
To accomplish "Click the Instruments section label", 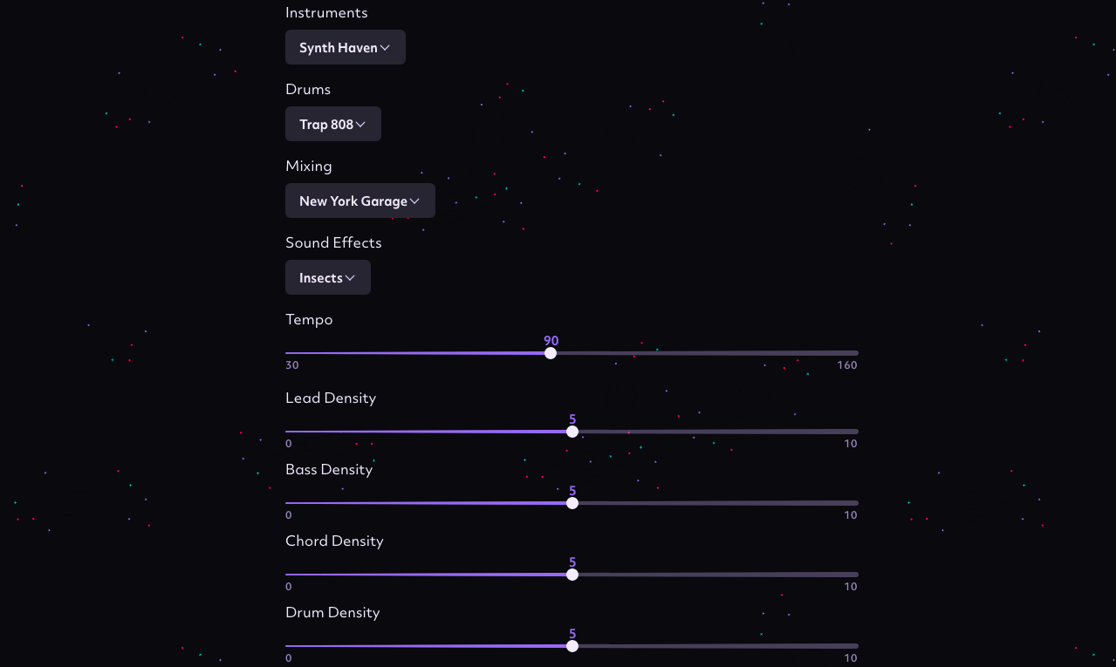I will pyautogui.click(x=326, y=12).
